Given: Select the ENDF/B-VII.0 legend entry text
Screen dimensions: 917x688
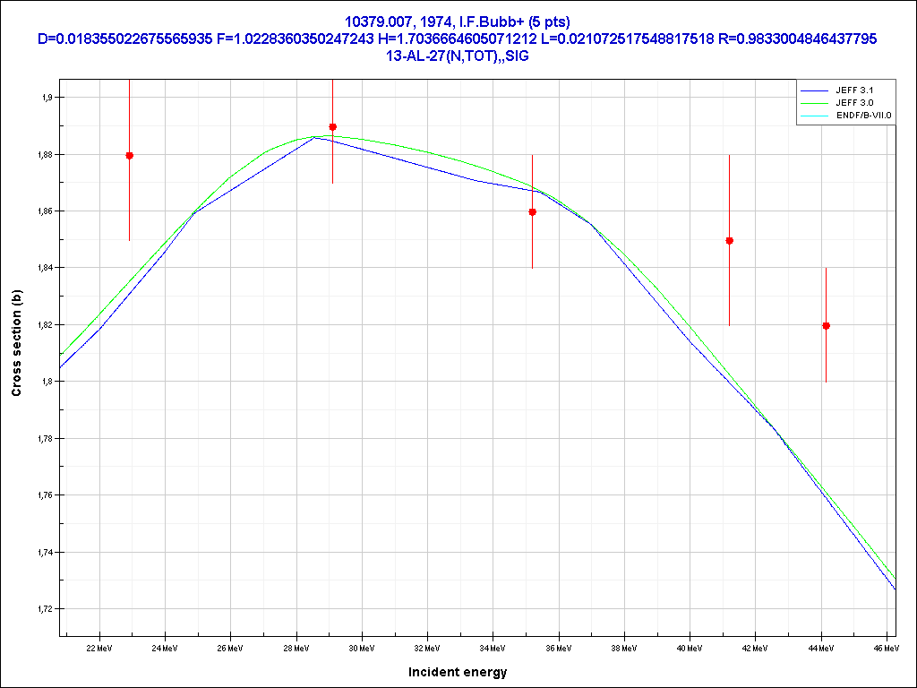Looking at the screenshot, I should click(863, 116).
